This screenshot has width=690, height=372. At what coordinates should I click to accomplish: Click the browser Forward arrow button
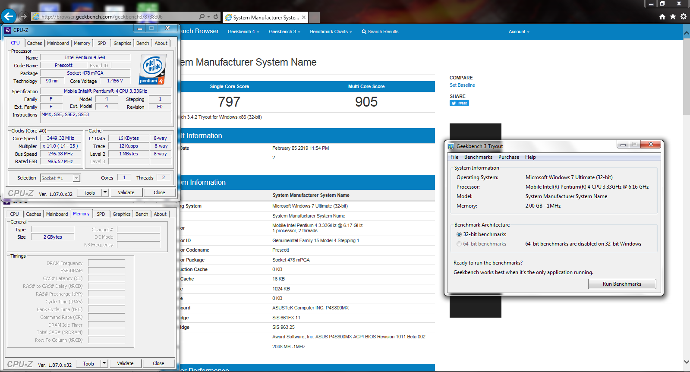[x=24, y=16]
